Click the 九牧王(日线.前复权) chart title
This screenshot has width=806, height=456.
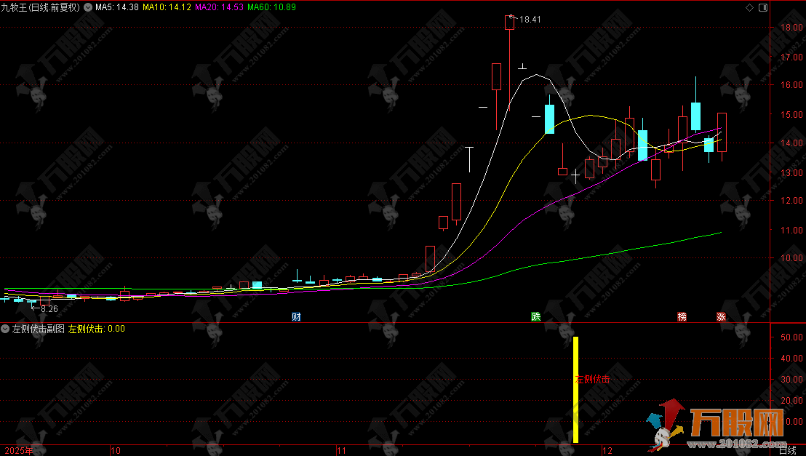(41, 7)
